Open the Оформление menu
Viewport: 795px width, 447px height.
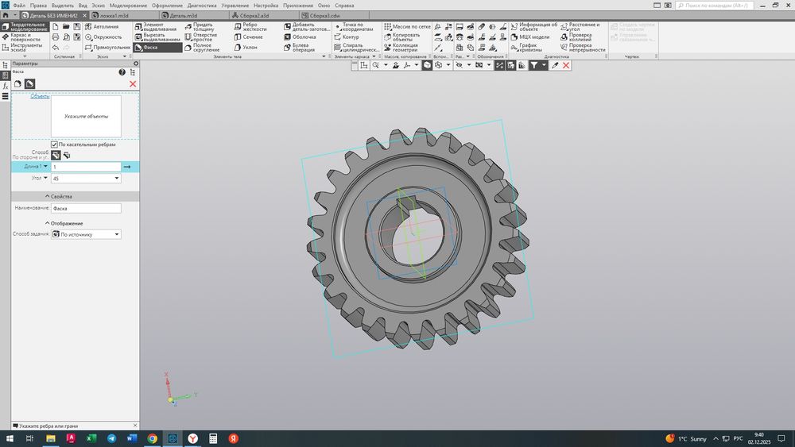(x=167, y=5)
